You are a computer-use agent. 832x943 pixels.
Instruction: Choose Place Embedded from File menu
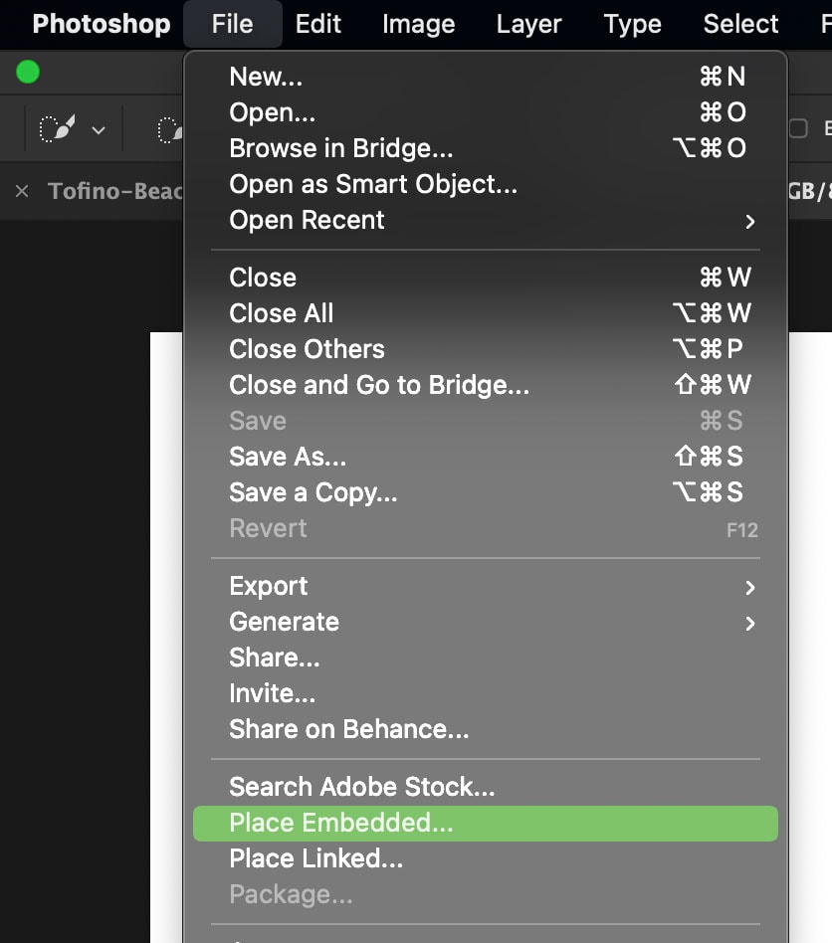point(340,823)
